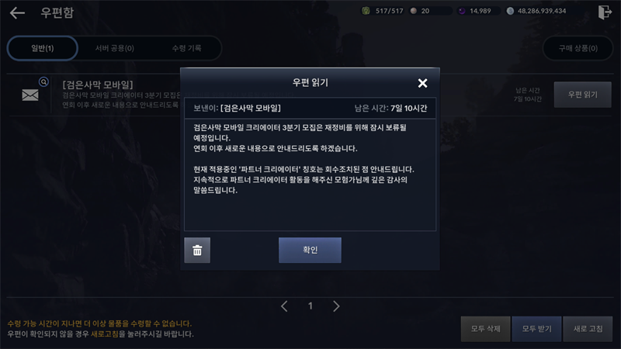621x349 pixels.
Task: Click the silver coin currency icon
Action: click(510, 11)
